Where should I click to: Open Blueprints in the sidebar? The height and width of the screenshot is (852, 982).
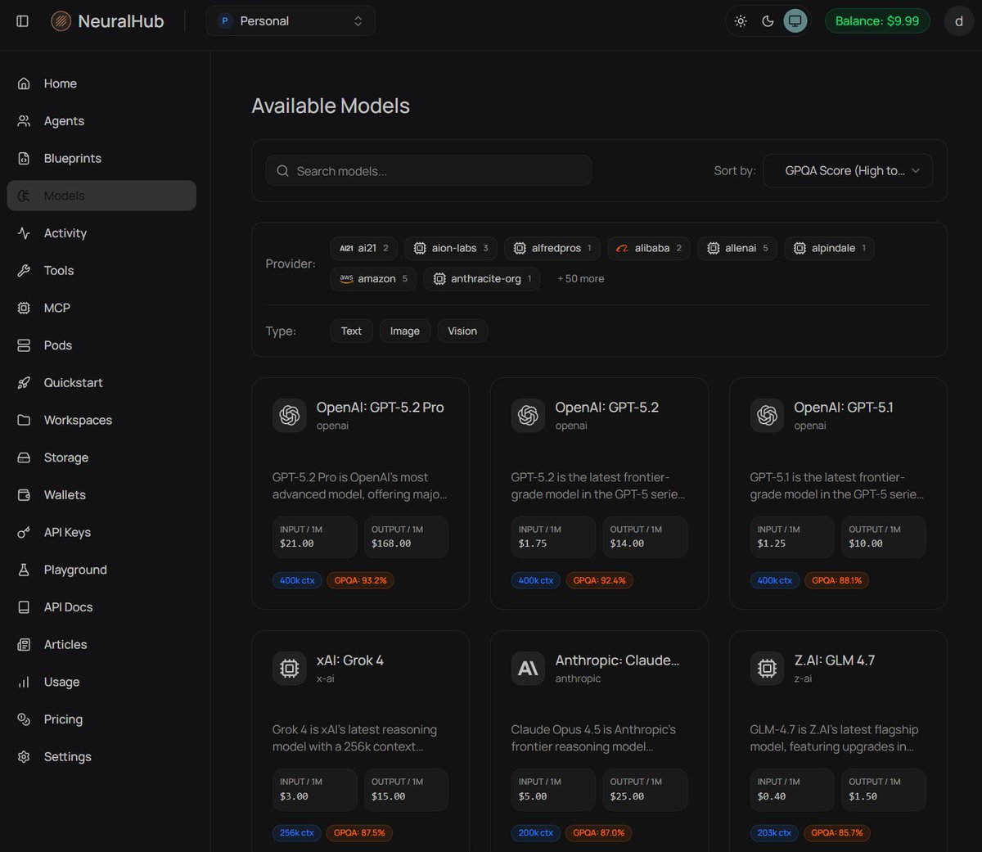click(101, 159)
